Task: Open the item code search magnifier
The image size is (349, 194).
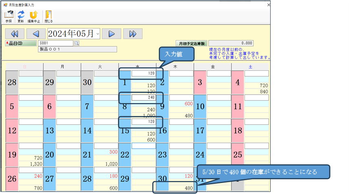Action: tap(76, 43)
